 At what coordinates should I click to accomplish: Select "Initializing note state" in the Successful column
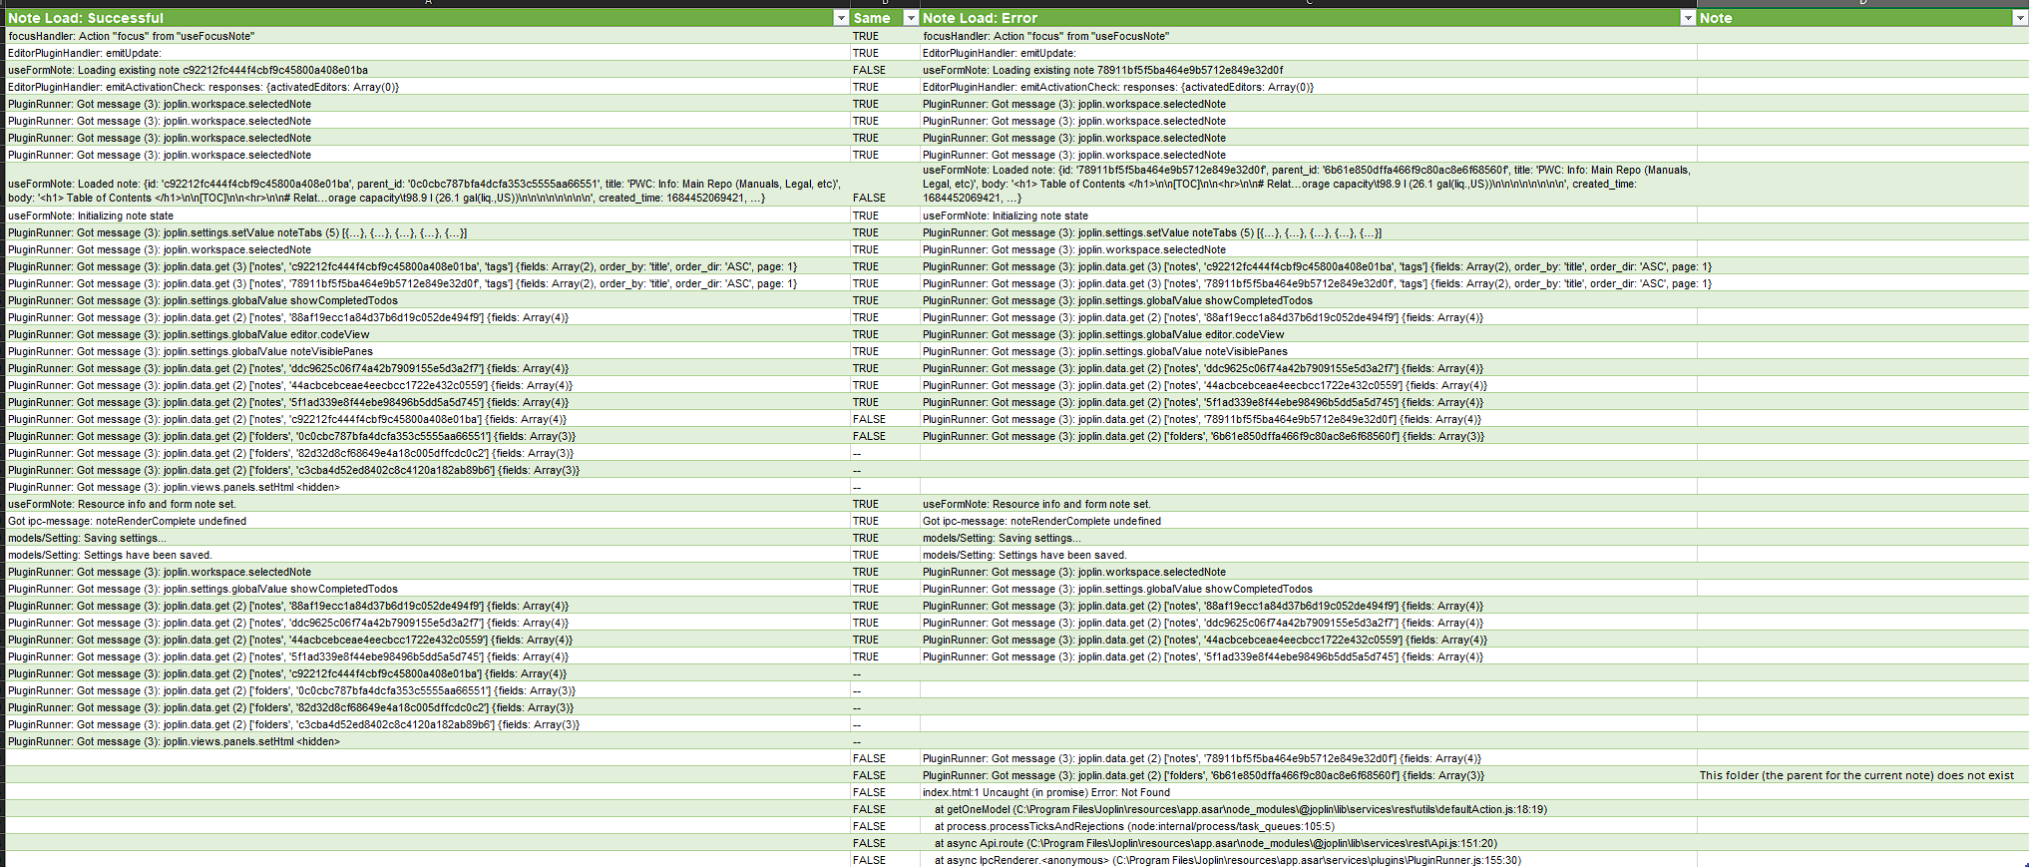point(427,216)
